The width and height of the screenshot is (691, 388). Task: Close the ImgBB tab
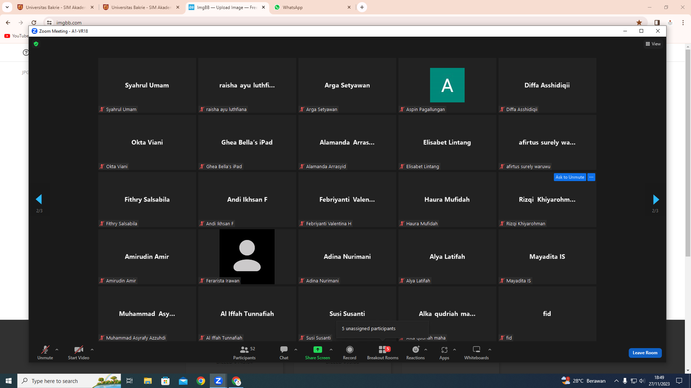[x=263, y=7]
